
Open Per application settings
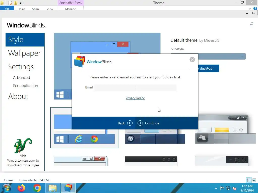point(25,86)
